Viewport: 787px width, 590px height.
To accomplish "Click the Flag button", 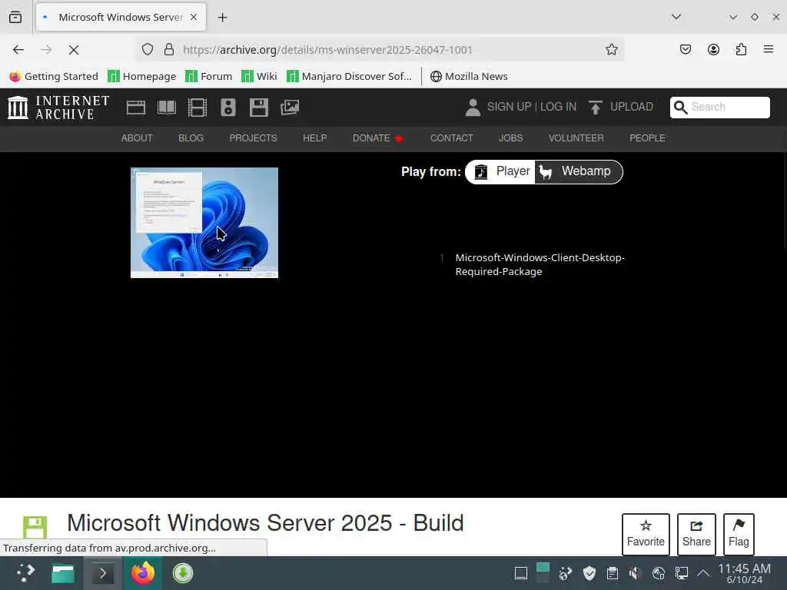I will pyautogui.click(x=739, y=535).
